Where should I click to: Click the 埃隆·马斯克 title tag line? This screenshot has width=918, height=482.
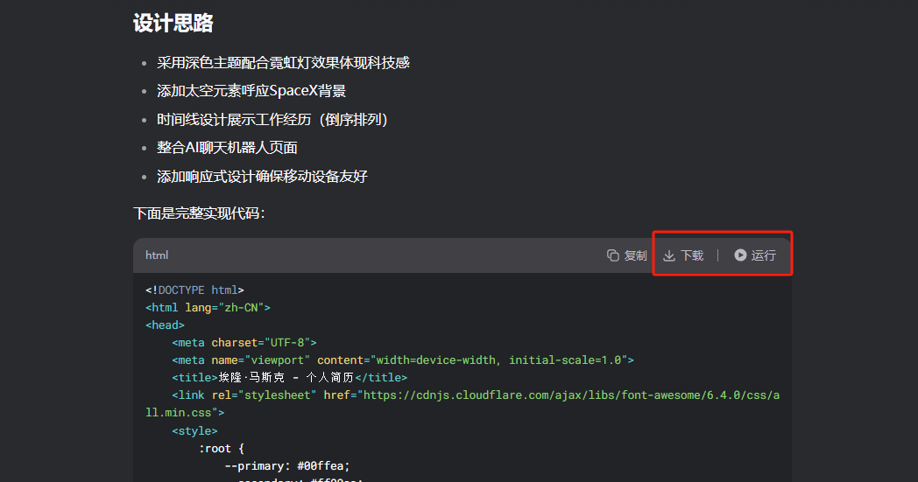[x=289, y=378]
